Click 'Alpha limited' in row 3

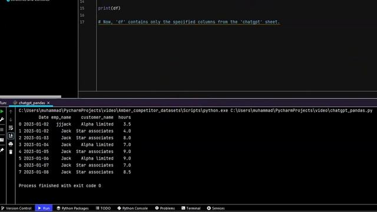[x=97, y=145]
